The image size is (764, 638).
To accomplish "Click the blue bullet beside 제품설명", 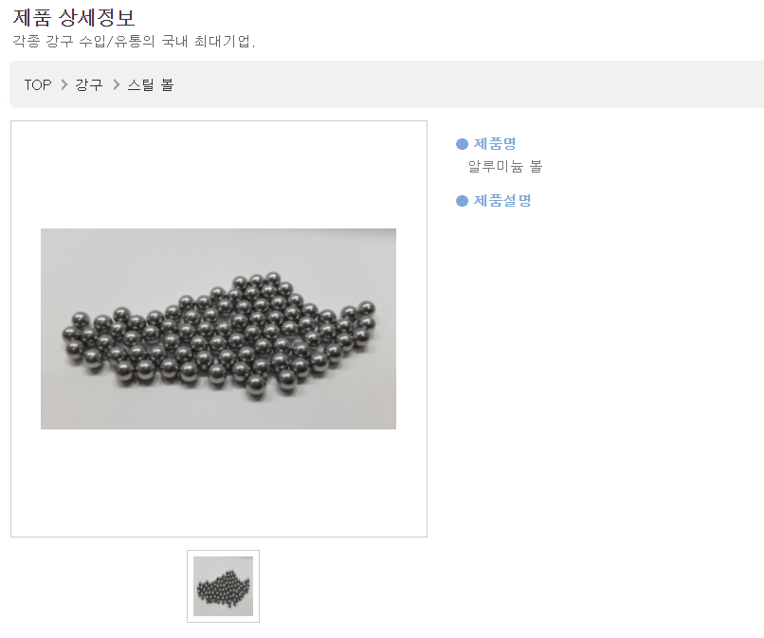I will coord(462,201).
